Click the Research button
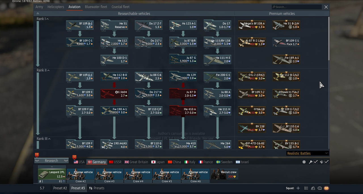Viewport: 363px width, 194px height. pyautogui.click(x=52, y=161)
